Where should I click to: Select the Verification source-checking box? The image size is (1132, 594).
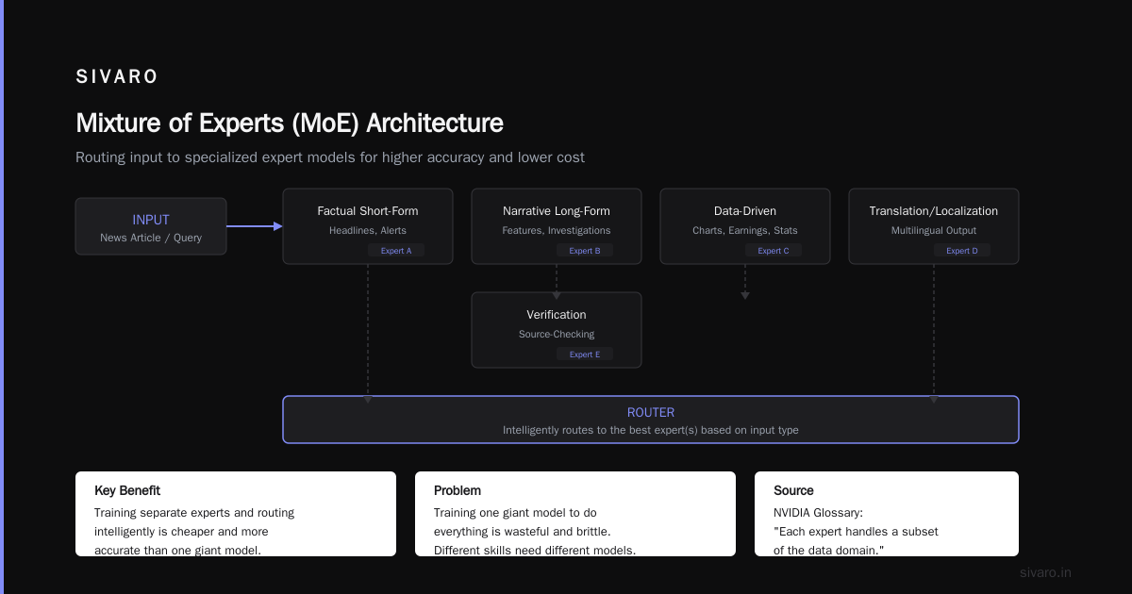point(557,330)
